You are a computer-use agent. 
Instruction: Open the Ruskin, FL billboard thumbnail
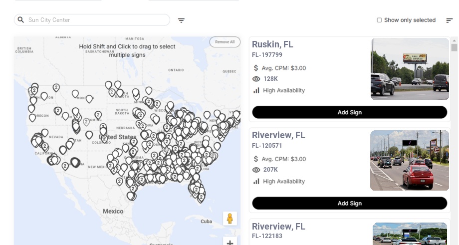(410, 69)
